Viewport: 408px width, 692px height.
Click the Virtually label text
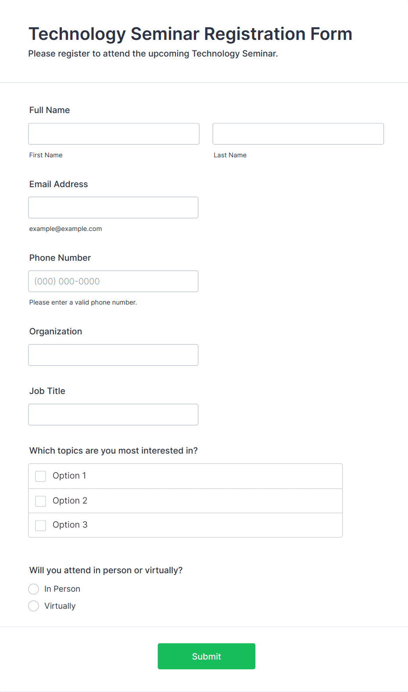[60, 606]
